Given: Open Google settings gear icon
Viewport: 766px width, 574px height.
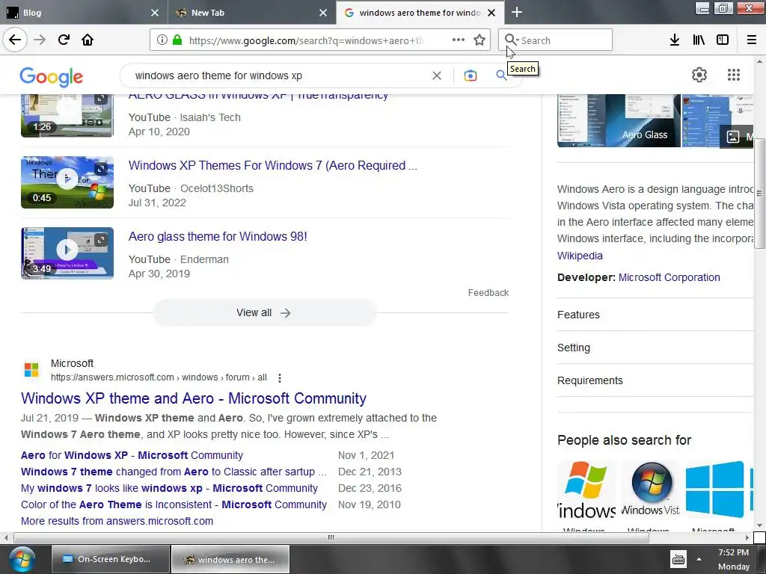Looking at the screenshot, I should click(699, 75).
